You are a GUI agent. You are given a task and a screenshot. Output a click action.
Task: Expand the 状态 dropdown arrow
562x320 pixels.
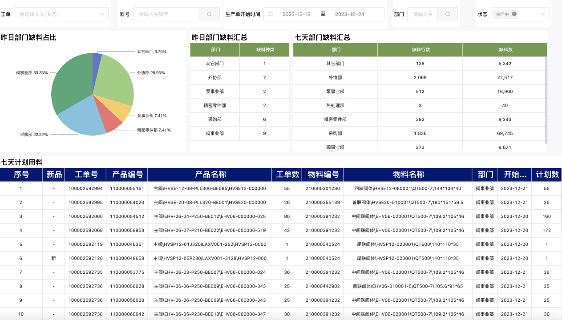click(543, 14)
